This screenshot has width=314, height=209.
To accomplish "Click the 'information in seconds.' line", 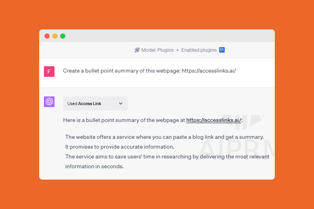I will [94, 166].
